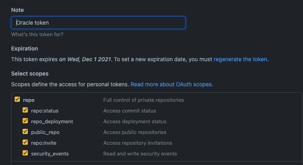Image resolution: width=303 pixels, height=165 pixels.
Task: Toggle the repo:status checkbox
Action: click(x=25, y=111)
